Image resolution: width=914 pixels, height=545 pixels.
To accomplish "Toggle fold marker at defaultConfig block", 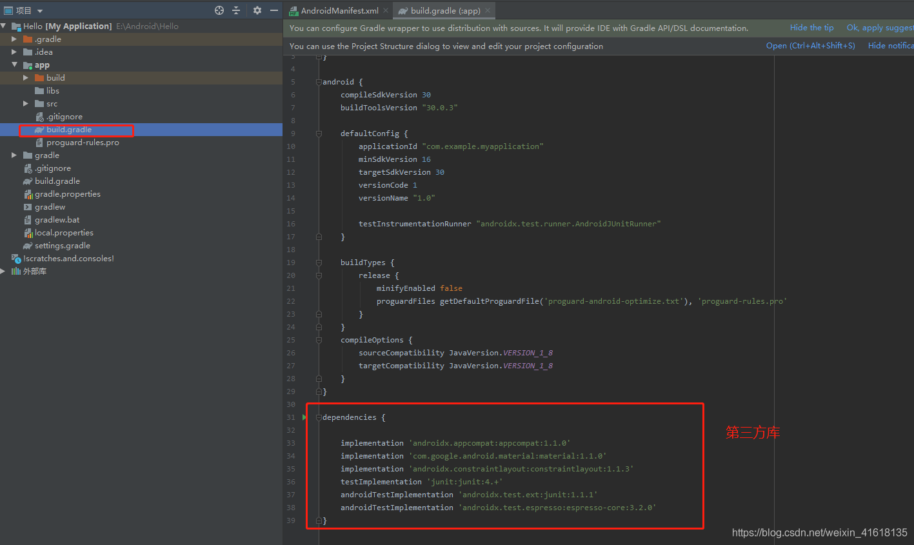I will click(318, 134).
